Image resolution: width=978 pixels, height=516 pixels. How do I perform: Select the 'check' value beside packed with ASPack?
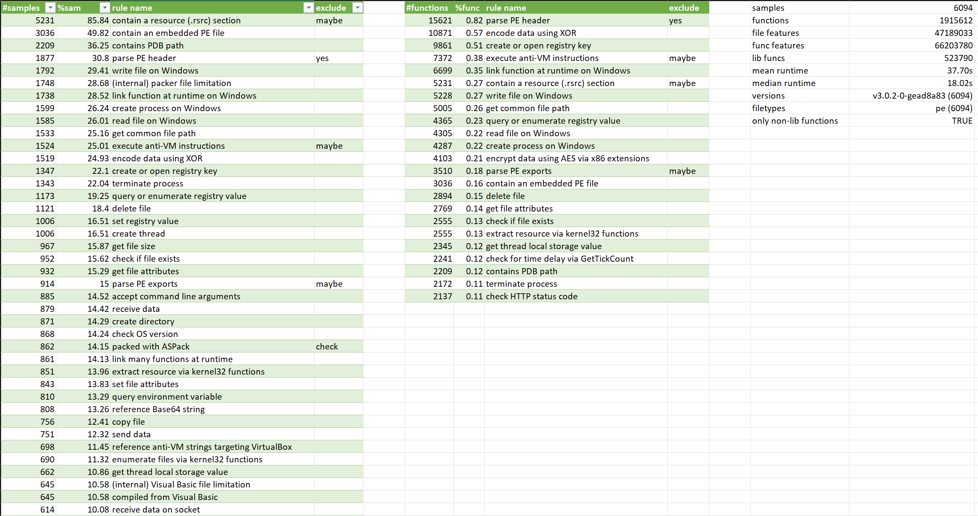[x=327, y=346]
